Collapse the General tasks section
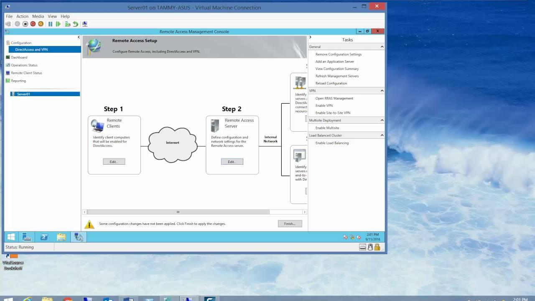This screenshot has height=301, width=535. click(x=382, y=47)
